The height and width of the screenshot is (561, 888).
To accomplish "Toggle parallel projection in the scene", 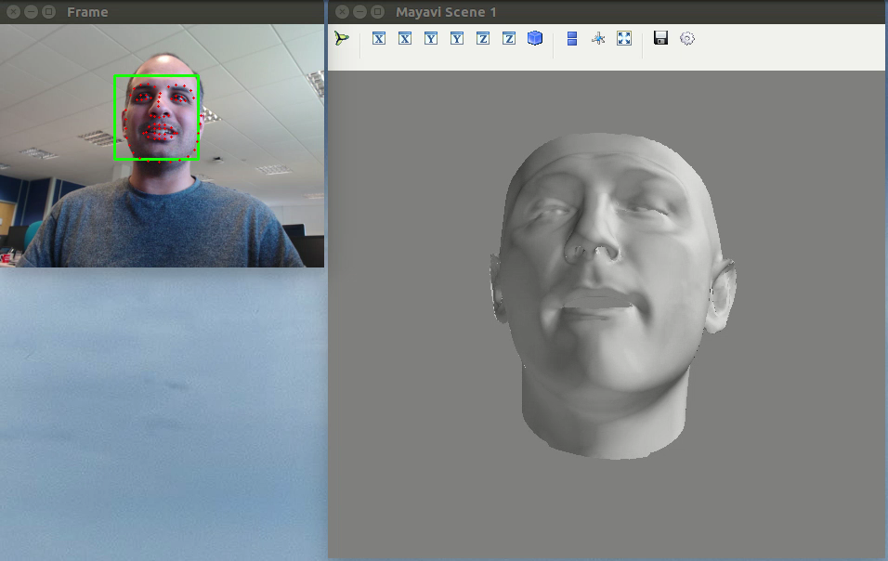I will (572, 38).
